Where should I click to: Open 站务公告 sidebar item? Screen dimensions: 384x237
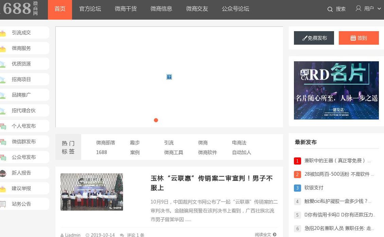[21, 204]
